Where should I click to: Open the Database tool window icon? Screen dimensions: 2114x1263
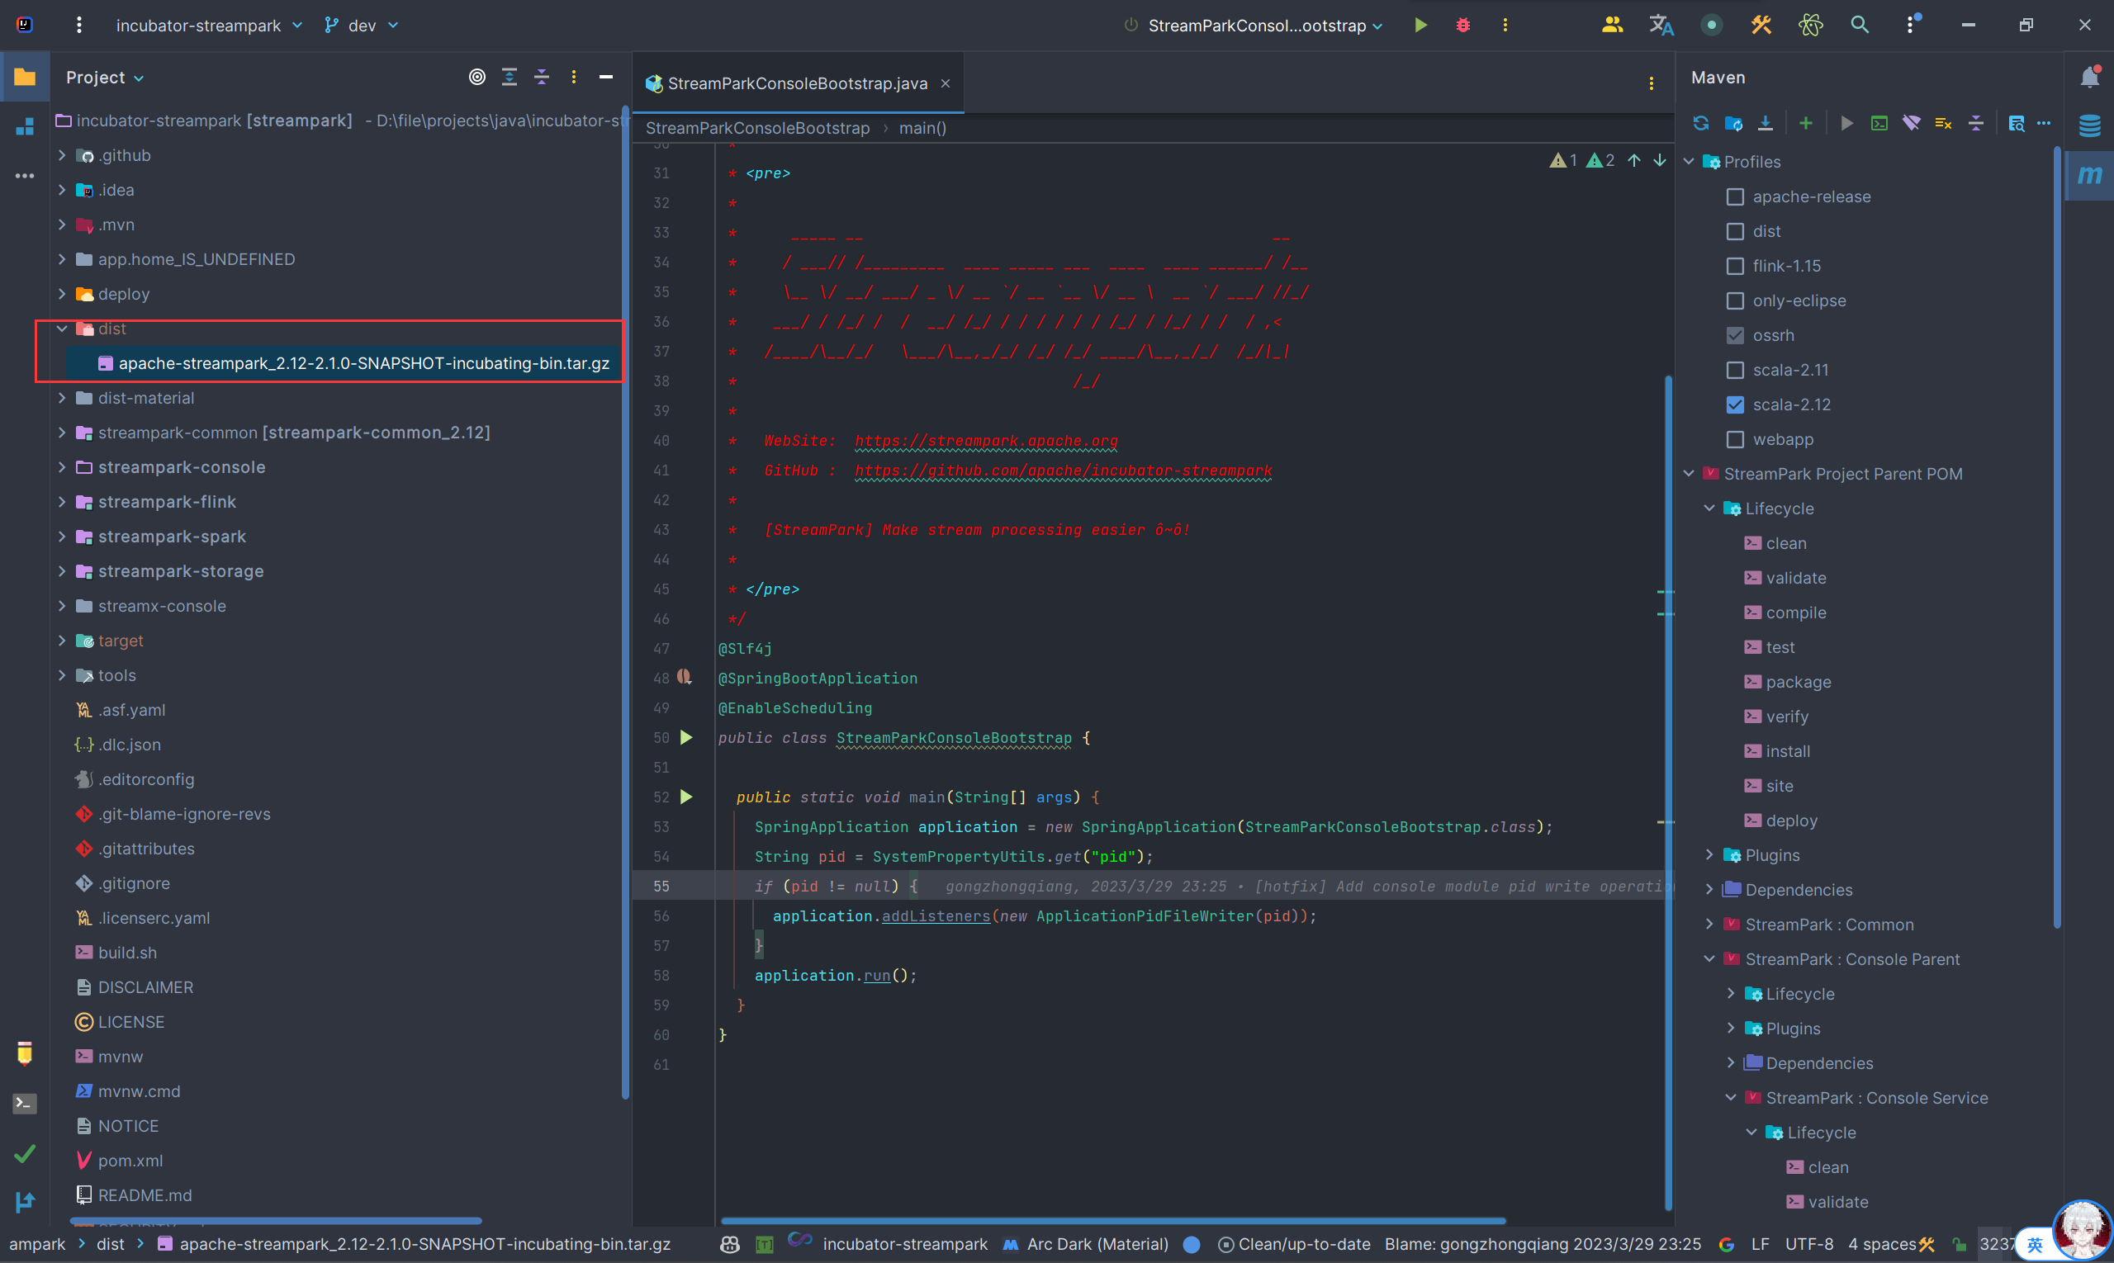click(x=2089, y=126)
